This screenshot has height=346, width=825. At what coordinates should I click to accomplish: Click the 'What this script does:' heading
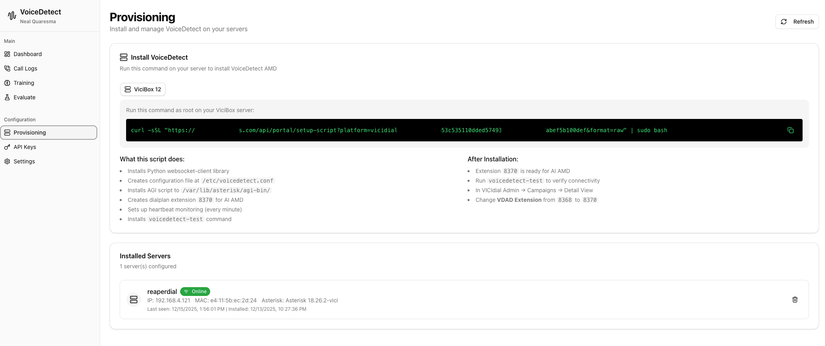click(x=152, y=159)
